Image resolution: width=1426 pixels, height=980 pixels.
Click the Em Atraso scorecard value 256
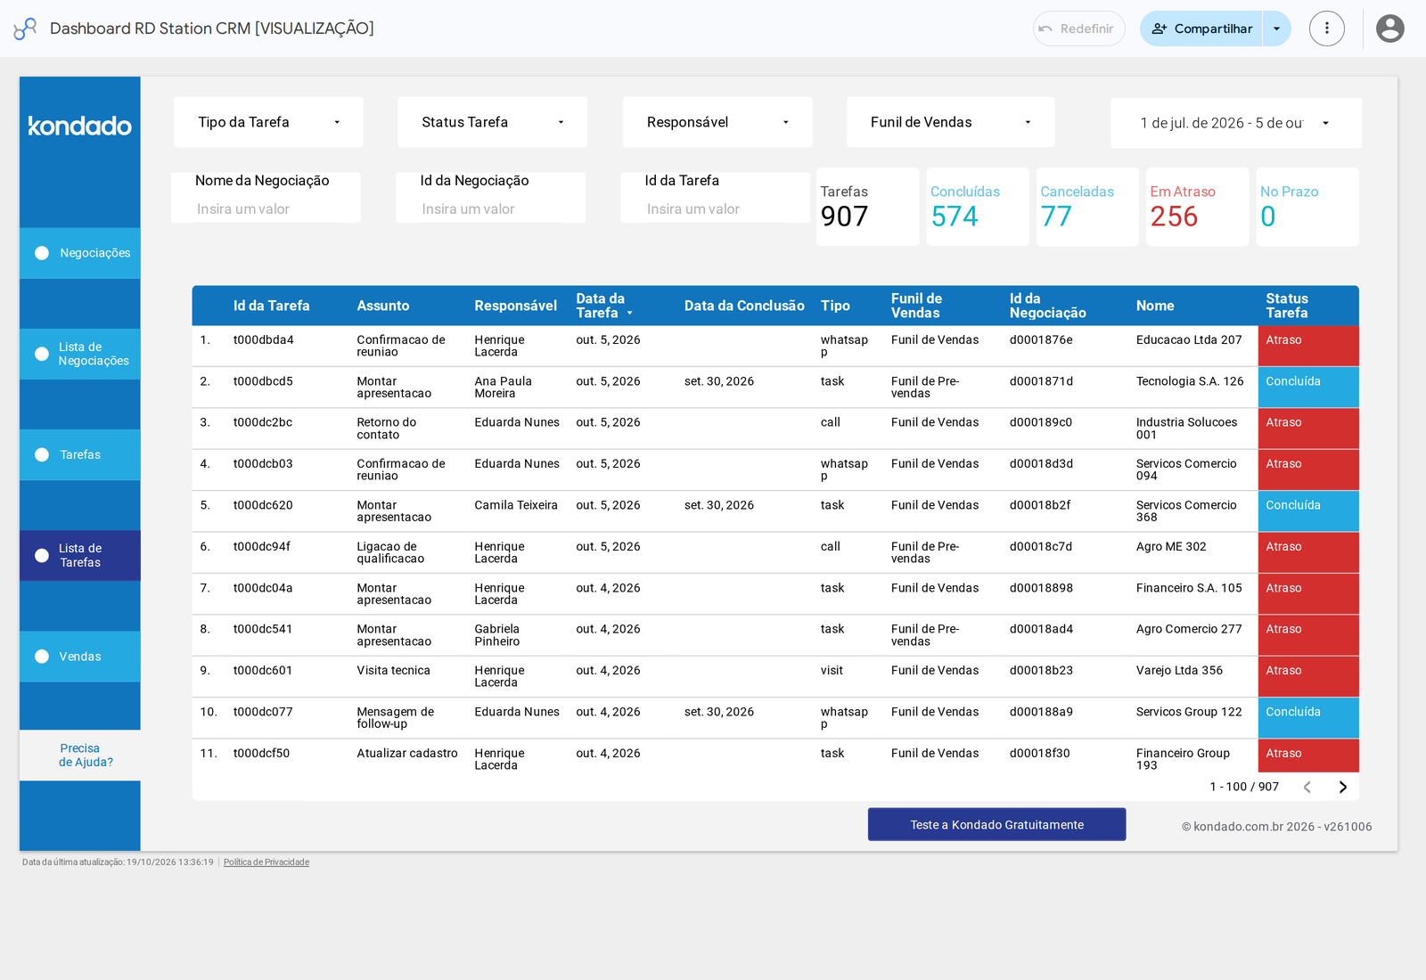point(1174,216)
